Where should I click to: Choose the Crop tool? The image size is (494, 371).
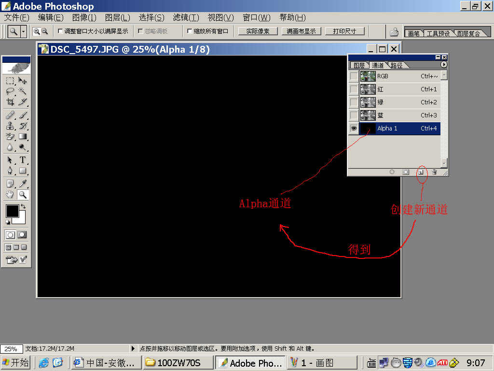click(x=10, y=102)
